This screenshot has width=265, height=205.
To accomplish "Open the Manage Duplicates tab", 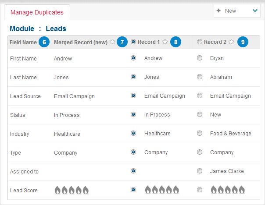I will point(37,12).
